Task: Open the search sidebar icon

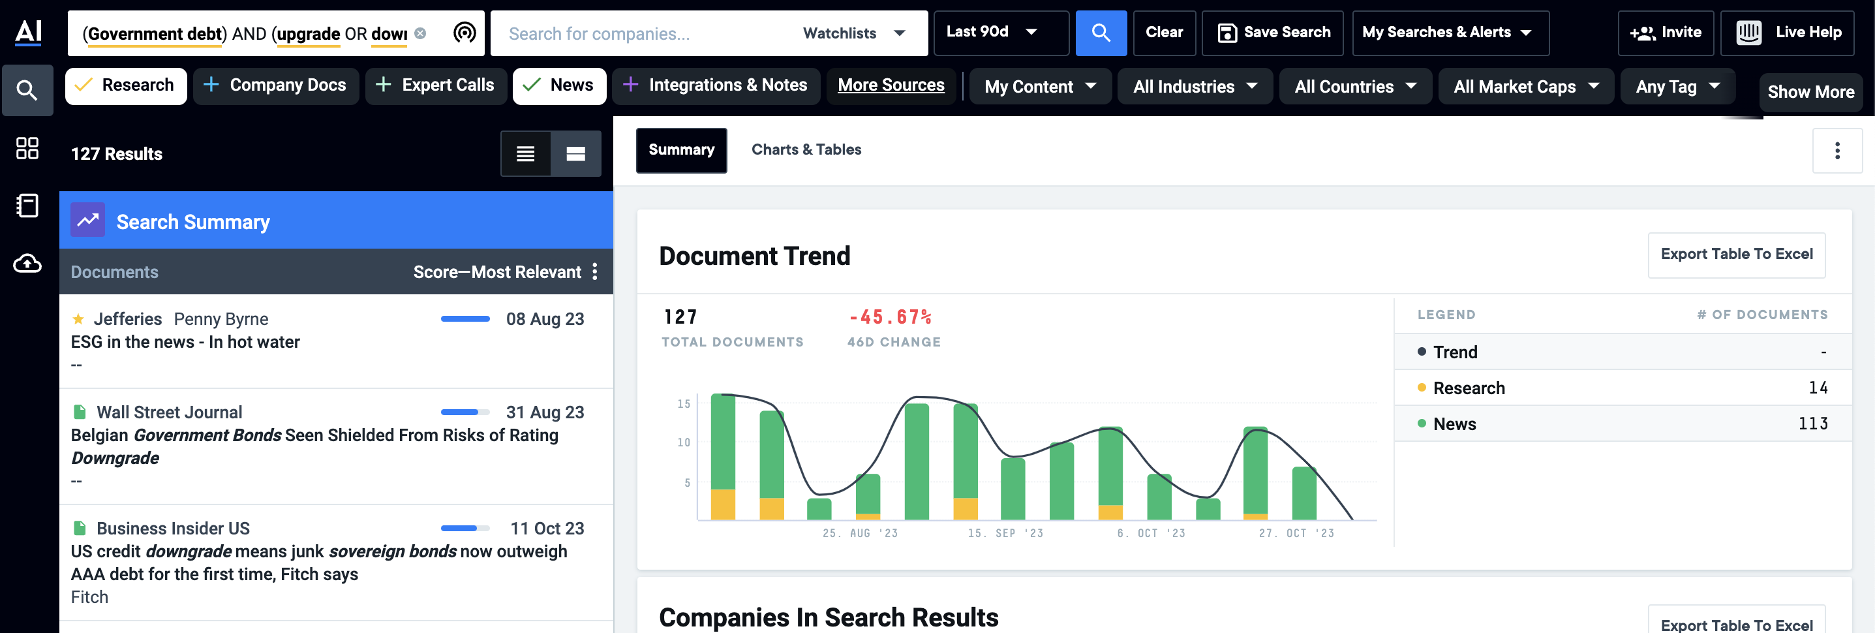Action: 27,90
